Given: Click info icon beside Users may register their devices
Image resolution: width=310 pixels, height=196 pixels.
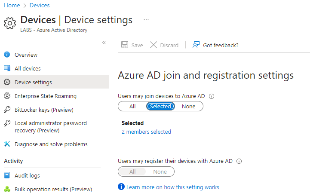Looking at the screenshot, I should point(239,161).
